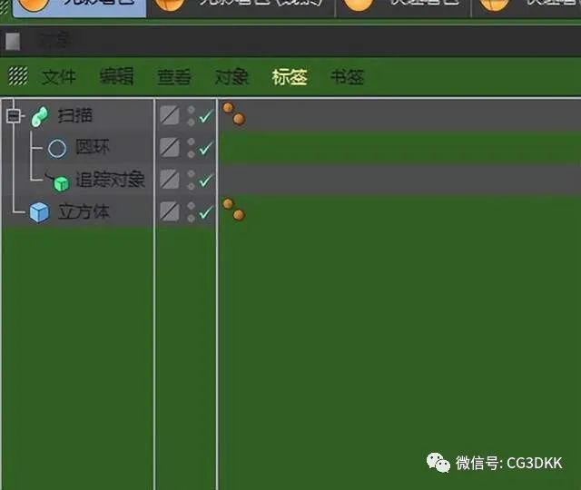Viewport: 581px width, 490px height.
Task: Disable the 追踪对象 object via its checkmark
Action: coord(206,181)
